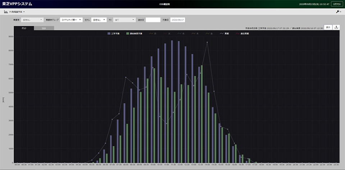Open the PV発電量予測 chart menu icon

(6, 12)
